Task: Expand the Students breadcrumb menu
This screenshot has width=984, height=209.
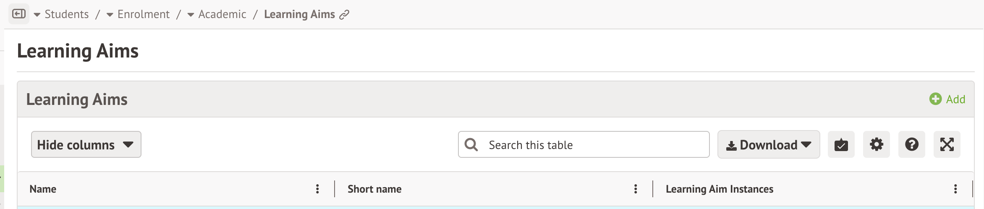Action: point(37,15)
